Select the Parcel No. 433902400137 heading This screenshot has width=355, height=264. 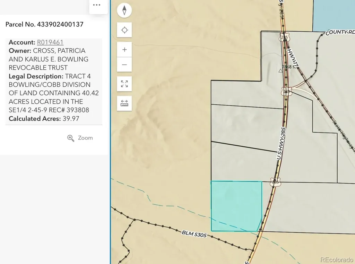(44, 24)
